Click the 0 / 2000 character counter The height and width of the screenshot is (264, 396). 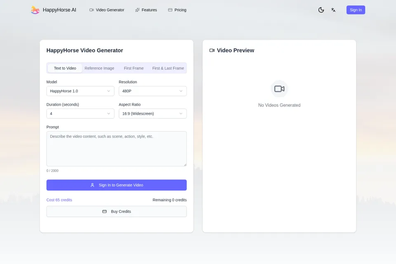(x=52, y=171)
